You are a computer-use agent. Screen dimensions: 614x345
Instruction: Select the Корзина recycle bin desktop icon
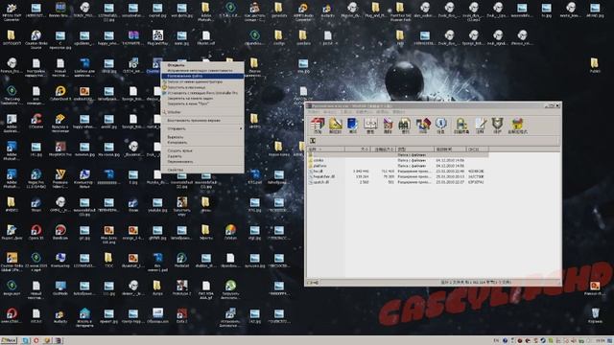[x=595, y=315]
